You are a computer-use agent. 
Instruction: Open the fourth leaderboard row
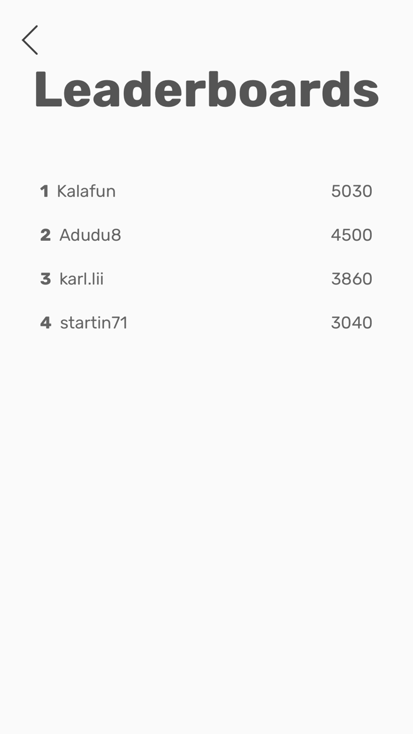206,322
